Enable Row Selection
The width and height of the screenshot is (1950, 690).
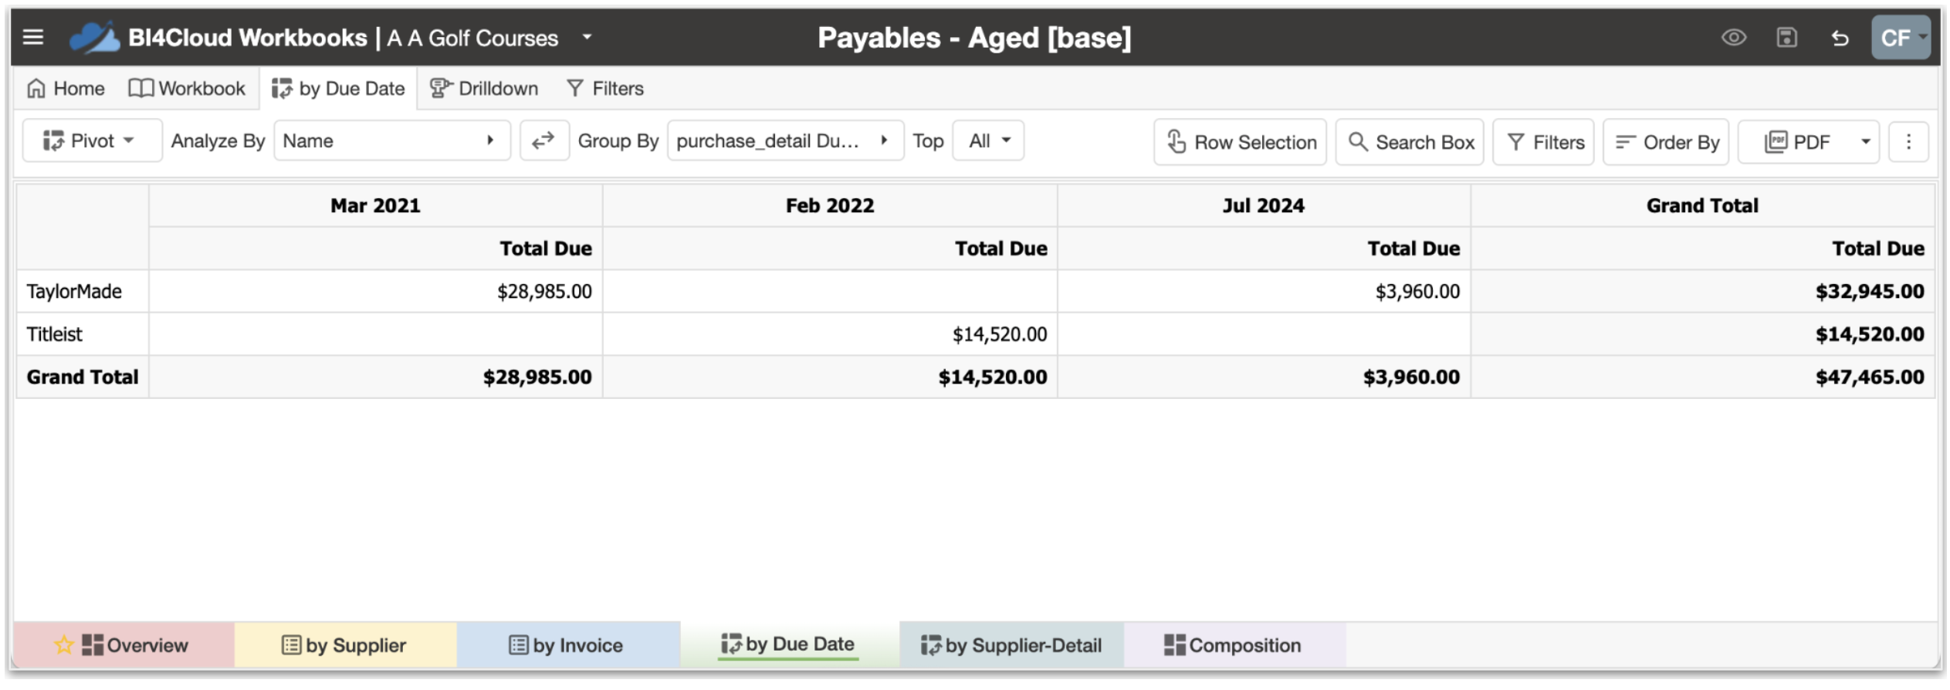click(1241, 142)
